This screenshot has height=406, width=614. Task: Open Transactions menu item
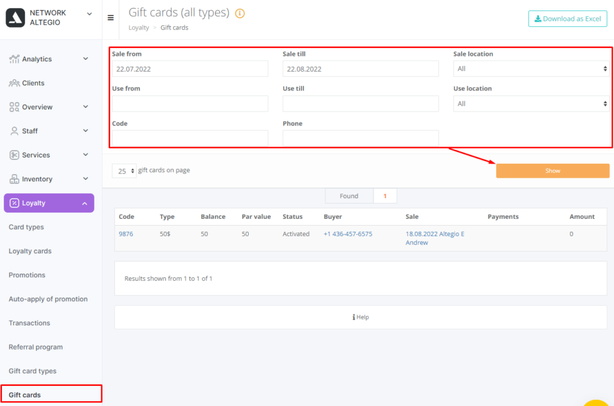click(29, 323)
